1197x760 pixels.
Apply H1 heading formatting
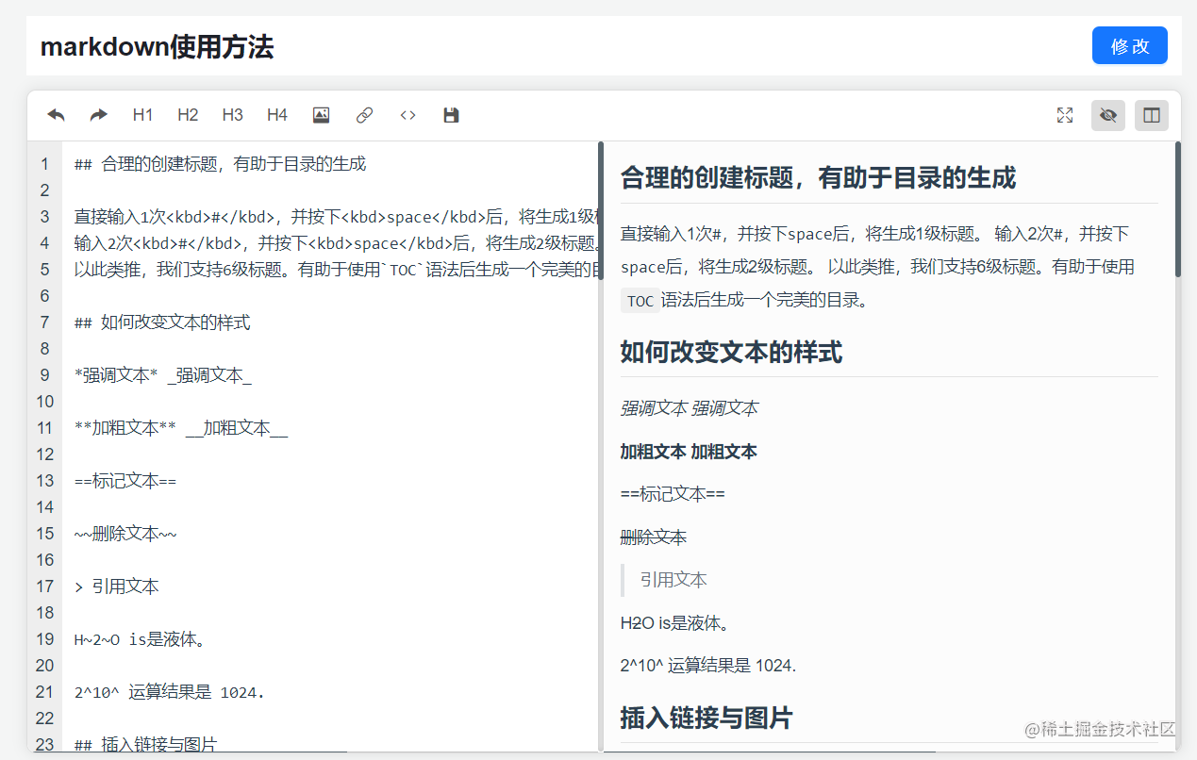142,114
